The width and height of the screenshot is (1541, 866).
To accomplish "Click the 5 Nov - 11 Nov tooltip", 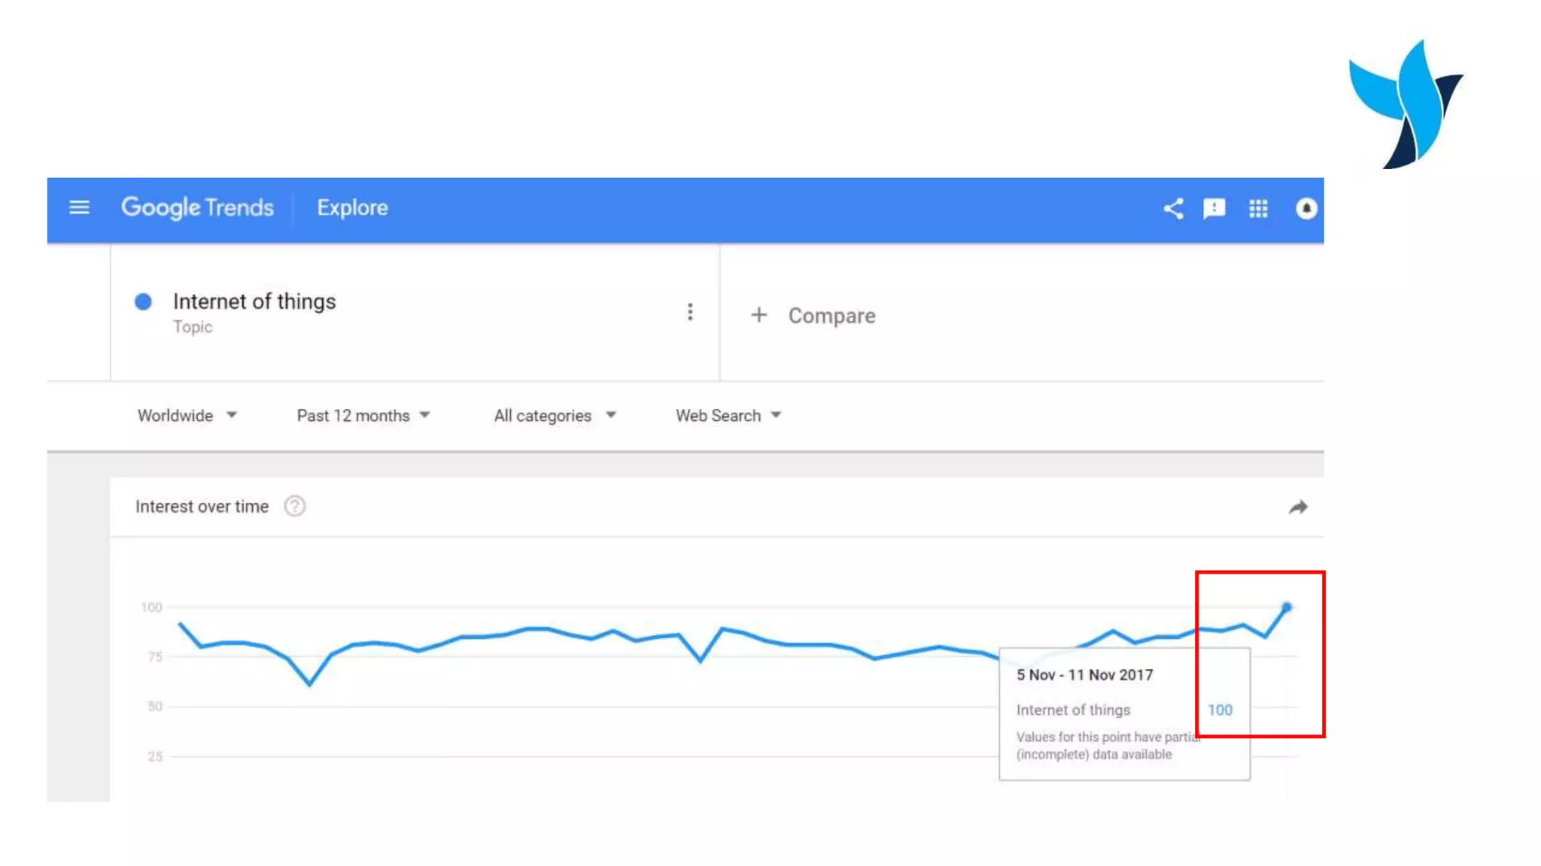I will coord(1123,713).
